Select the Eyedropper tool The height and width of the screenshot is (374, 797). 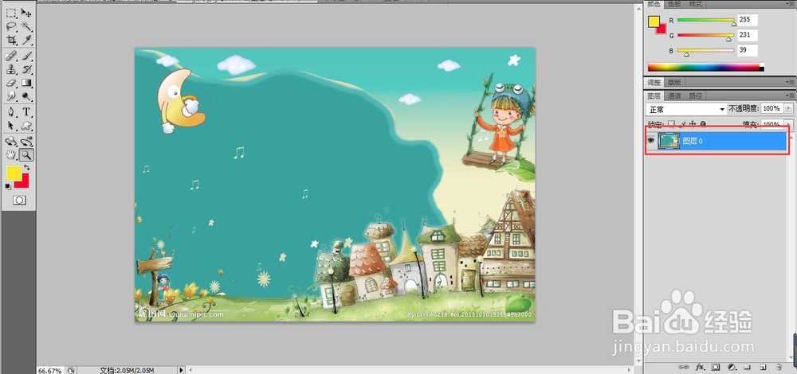(x=26, y=40)
